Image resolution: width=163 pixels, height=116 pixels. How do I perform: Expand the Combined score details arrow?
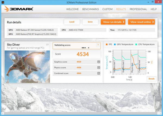coord(99,73)
